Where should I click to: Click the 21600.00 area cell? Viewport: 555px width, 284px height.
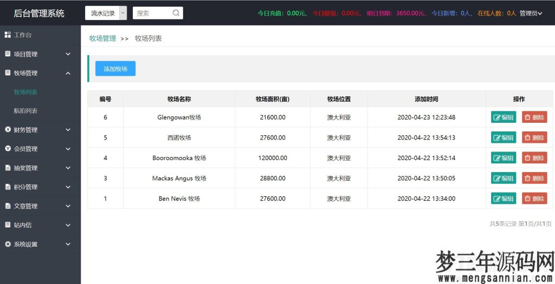[x=273, y=117]
